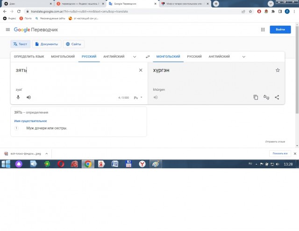Viewport: 299px width, 231px height.
Task: Close the downloads bar
Action: pyautogui.click(x=295, y=153)
